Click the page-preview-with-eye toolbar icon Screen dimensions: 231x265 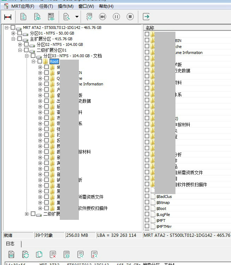tap(51, 17)
